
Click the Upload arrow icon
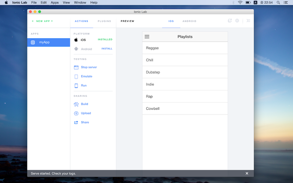pyautogui.click(x=76, y=113)
